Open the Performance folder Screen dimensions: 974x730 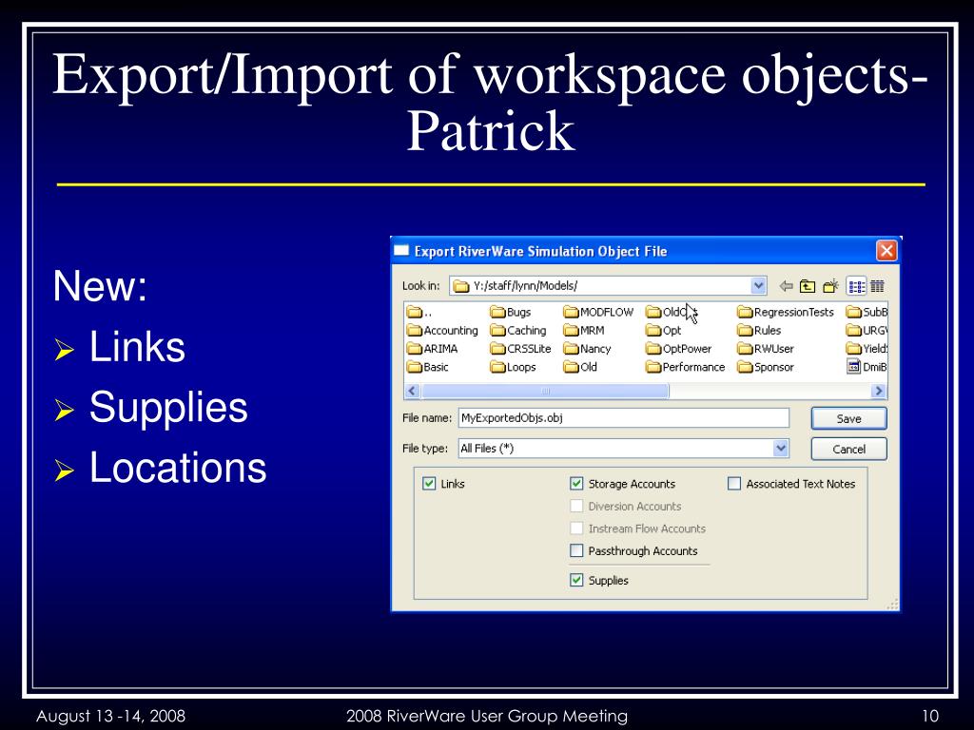click(685, 367)
